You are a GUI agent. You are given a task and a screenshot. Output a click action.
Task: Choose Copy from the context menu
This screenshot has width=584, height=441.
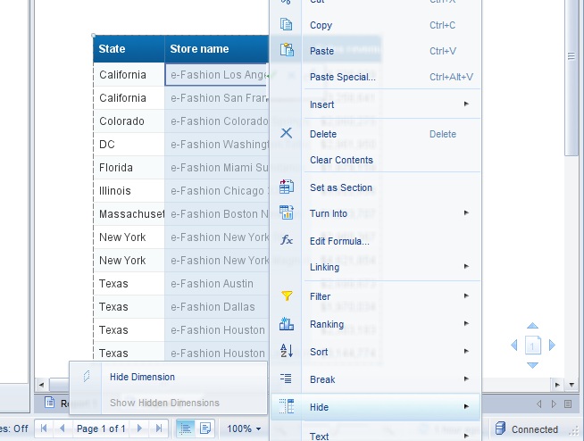pyautogui.click(x=375, y=25)
